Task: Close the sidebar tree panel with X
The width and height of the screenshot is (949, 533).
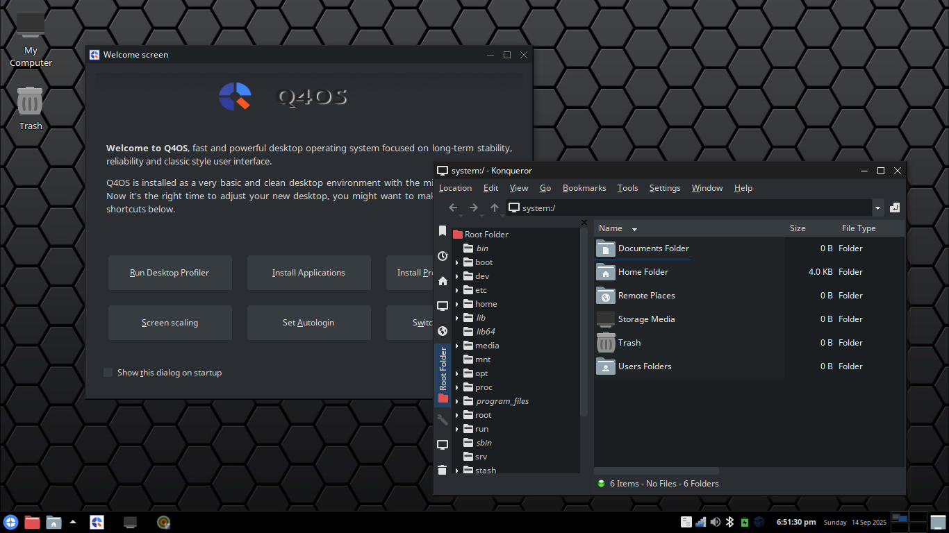Action: [x=584, y=222]
